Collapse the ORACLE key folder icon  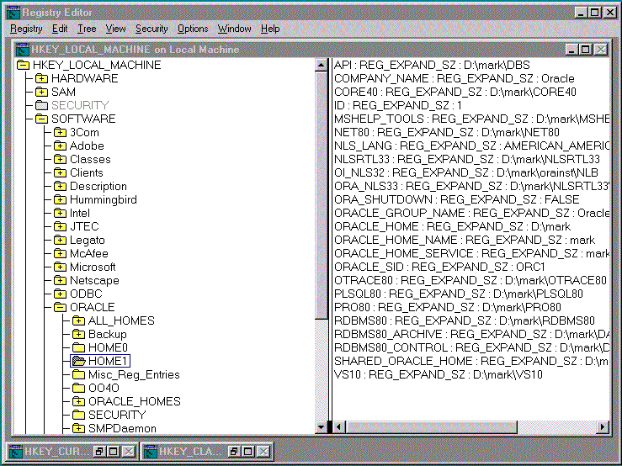pos(60,307)
